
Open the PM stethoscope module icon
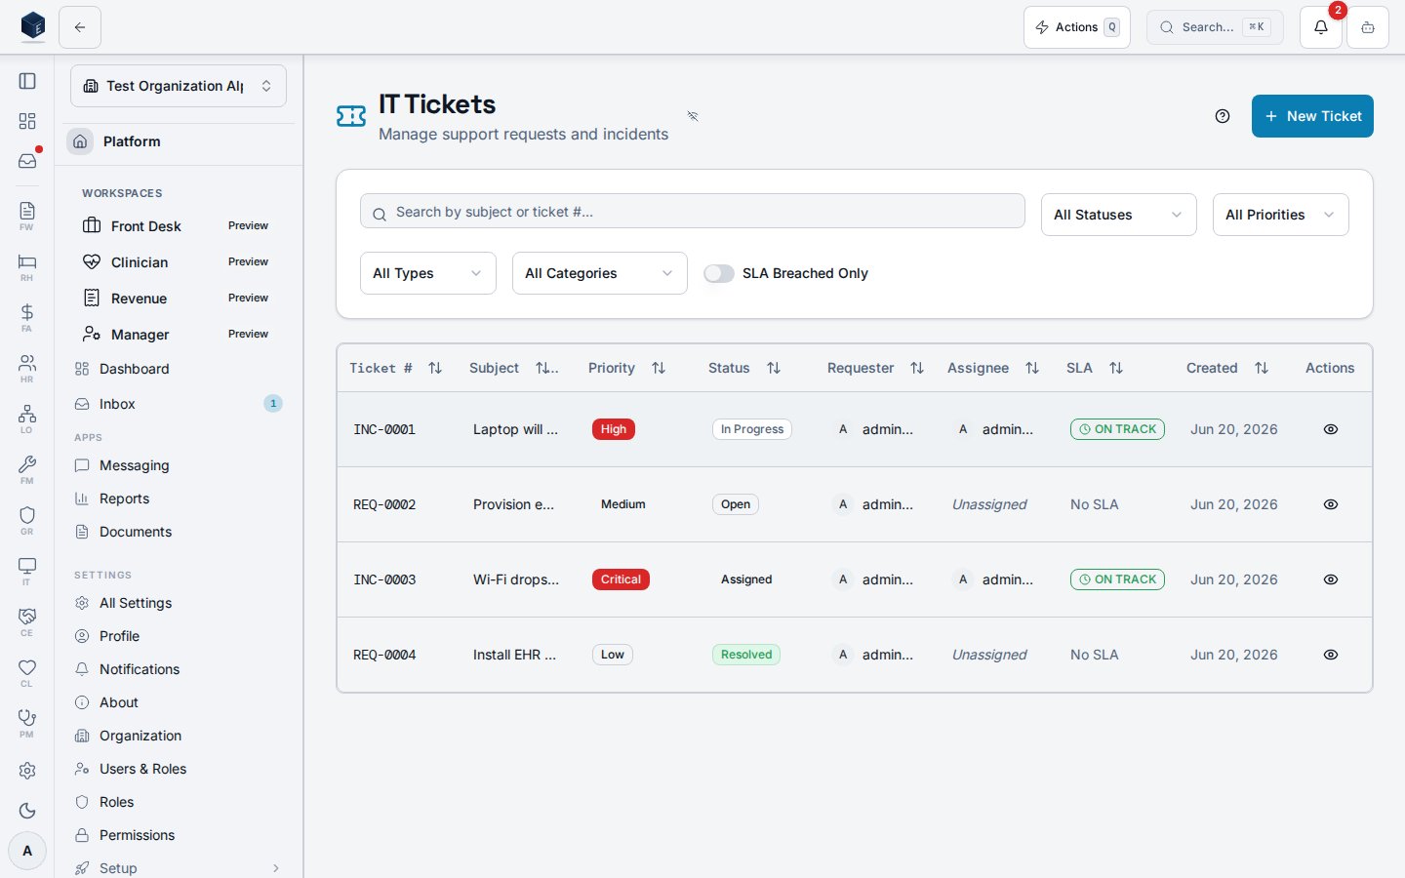27,723
